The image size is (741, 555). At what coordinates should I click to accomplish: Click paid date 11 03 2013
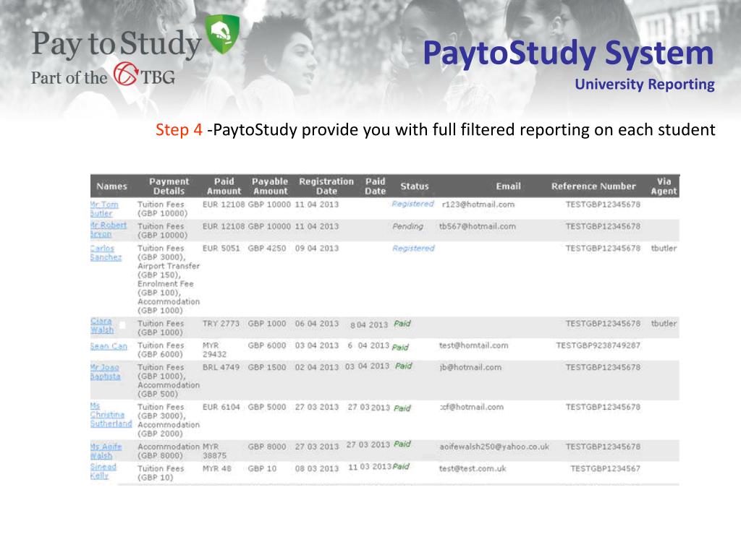click(x=370, y=467)
